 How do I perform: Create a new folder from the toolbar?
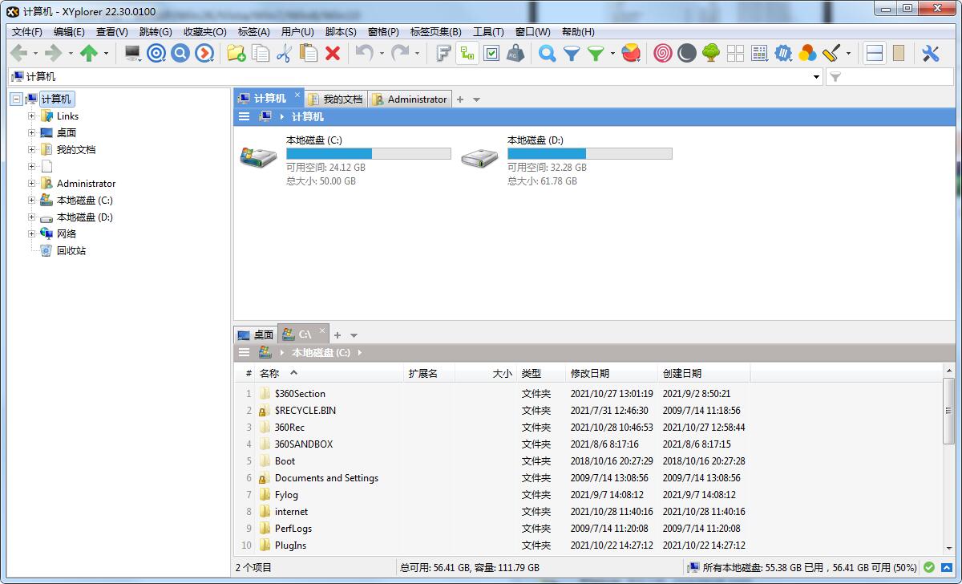coord(236,53)
